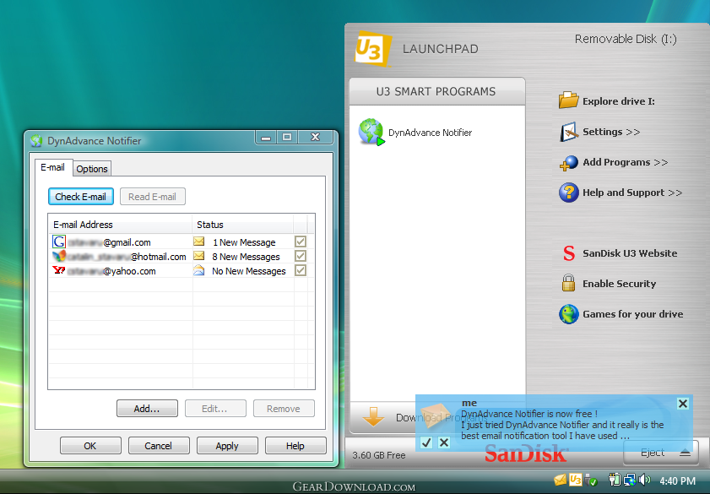Click the Download Programs arrow icon
The width and height of the screenshot is (710, 494).
pyautogui.click(x=373, y=416)
